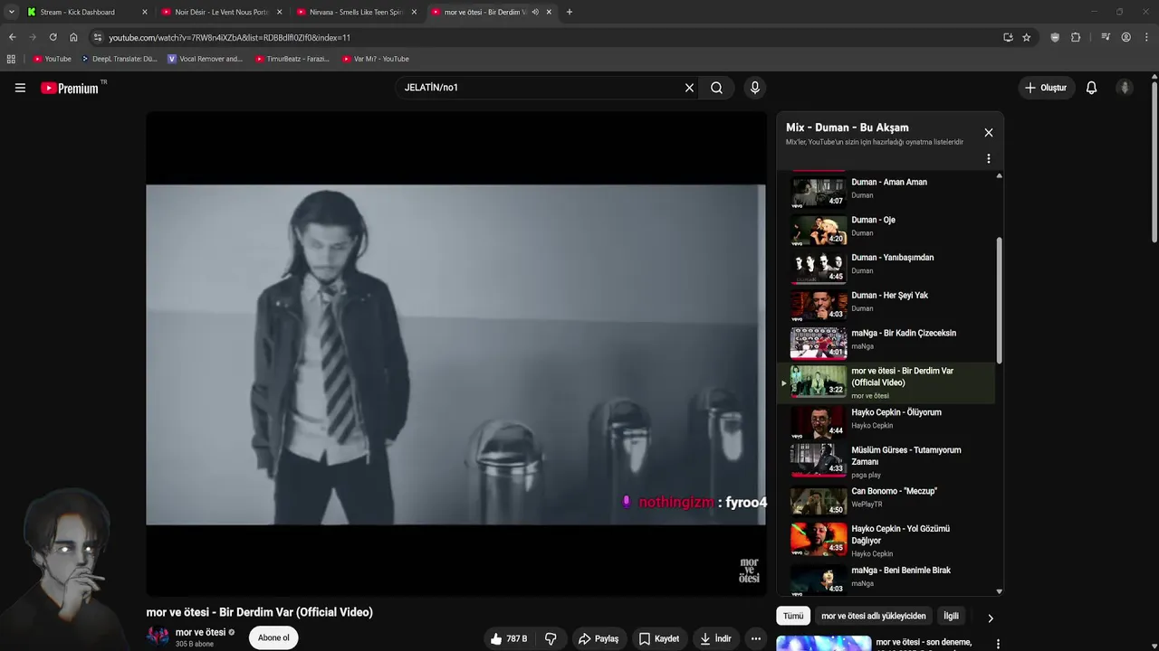Image resolution: width=1159 pixels, height=651 pixels.
Task: Bookmark this page with star
Action: pyautogui.click(x=1026, y=37)
